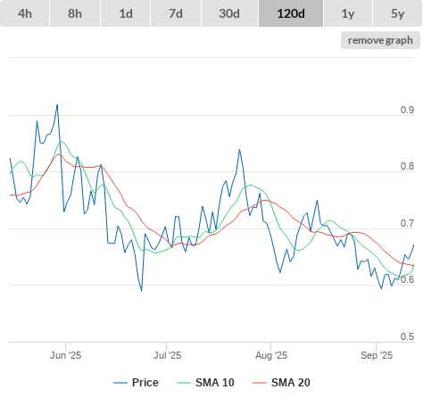
Task: Open the 7d time range view
Action: (x=176, y=13)
